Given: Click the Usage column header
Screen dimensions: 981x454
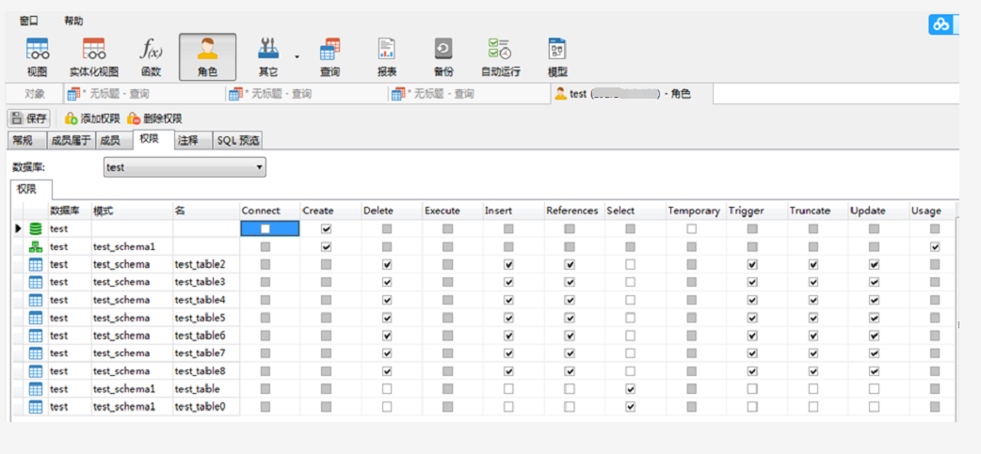Looking at the screenshot, I should (x=932, y=211).
